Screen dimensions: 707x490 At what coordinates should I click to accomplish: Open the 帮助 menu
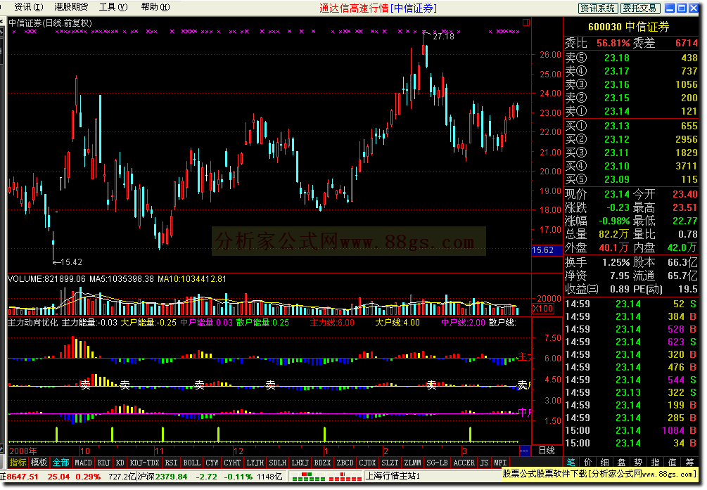[155, 7]
